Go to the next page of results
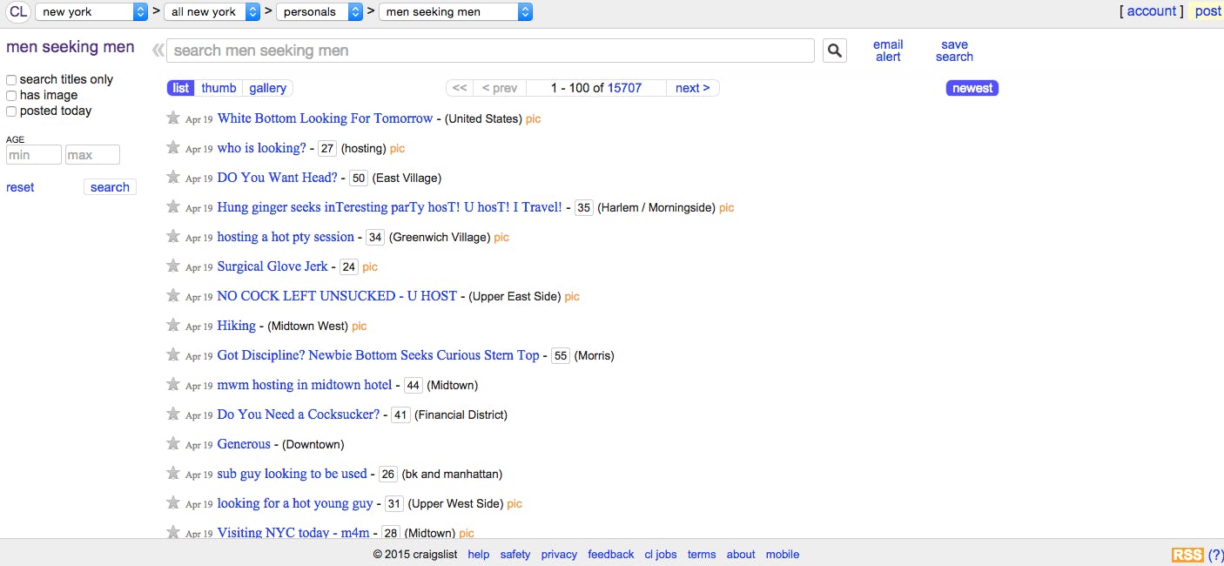 [692, 88]
